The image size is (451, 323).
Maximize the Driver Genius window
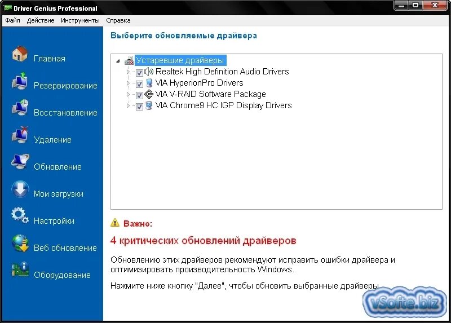(x=415, y=6)
